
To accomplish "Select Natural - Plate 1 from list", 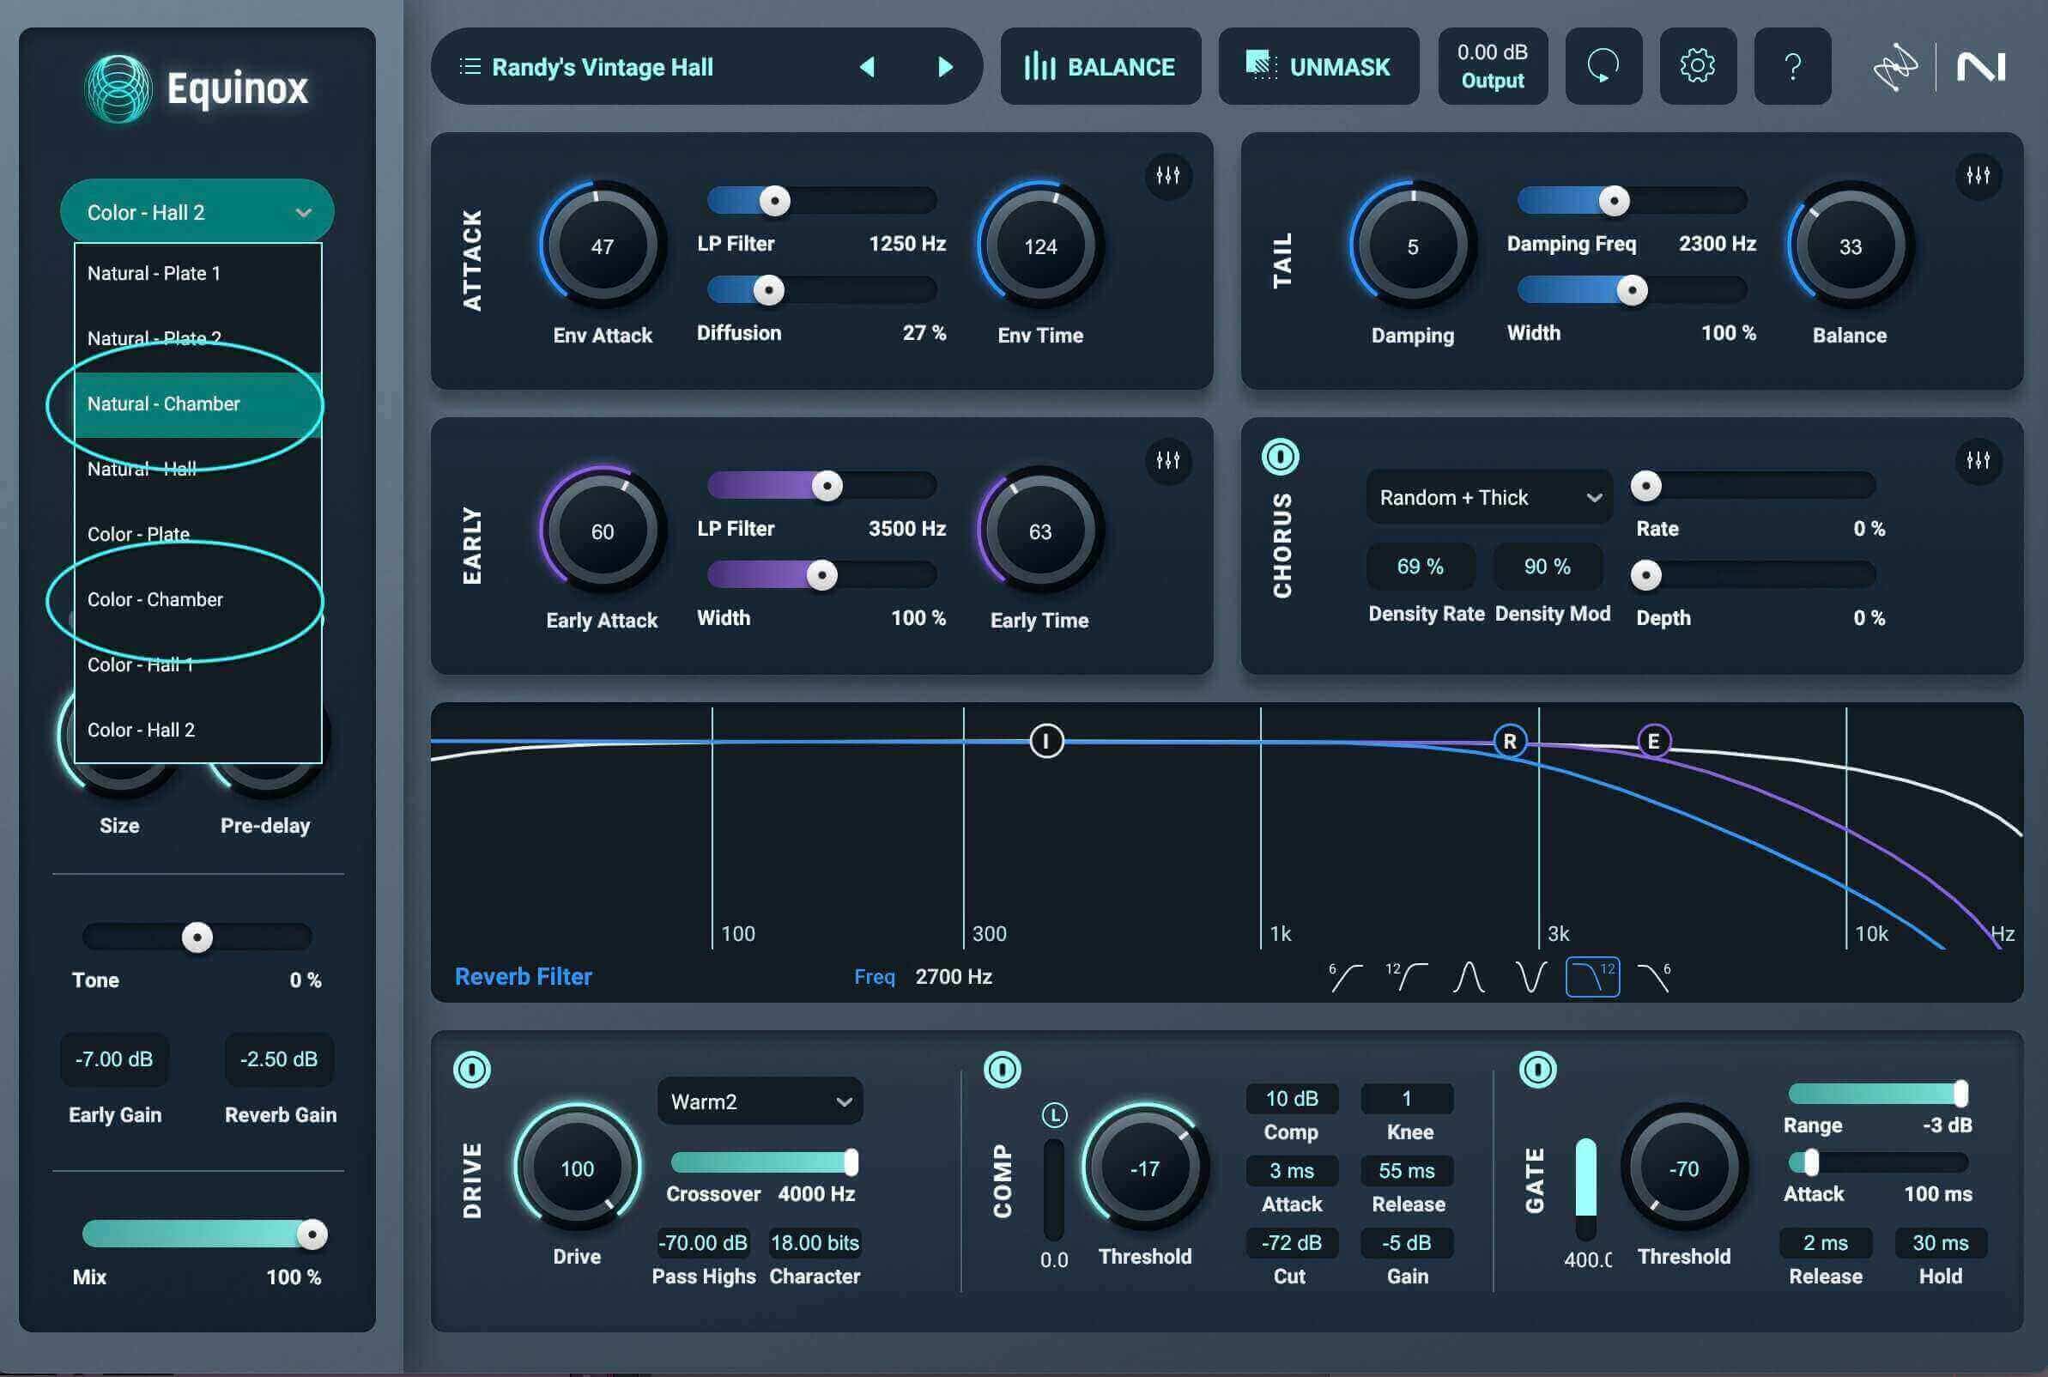I will [197, 274].
